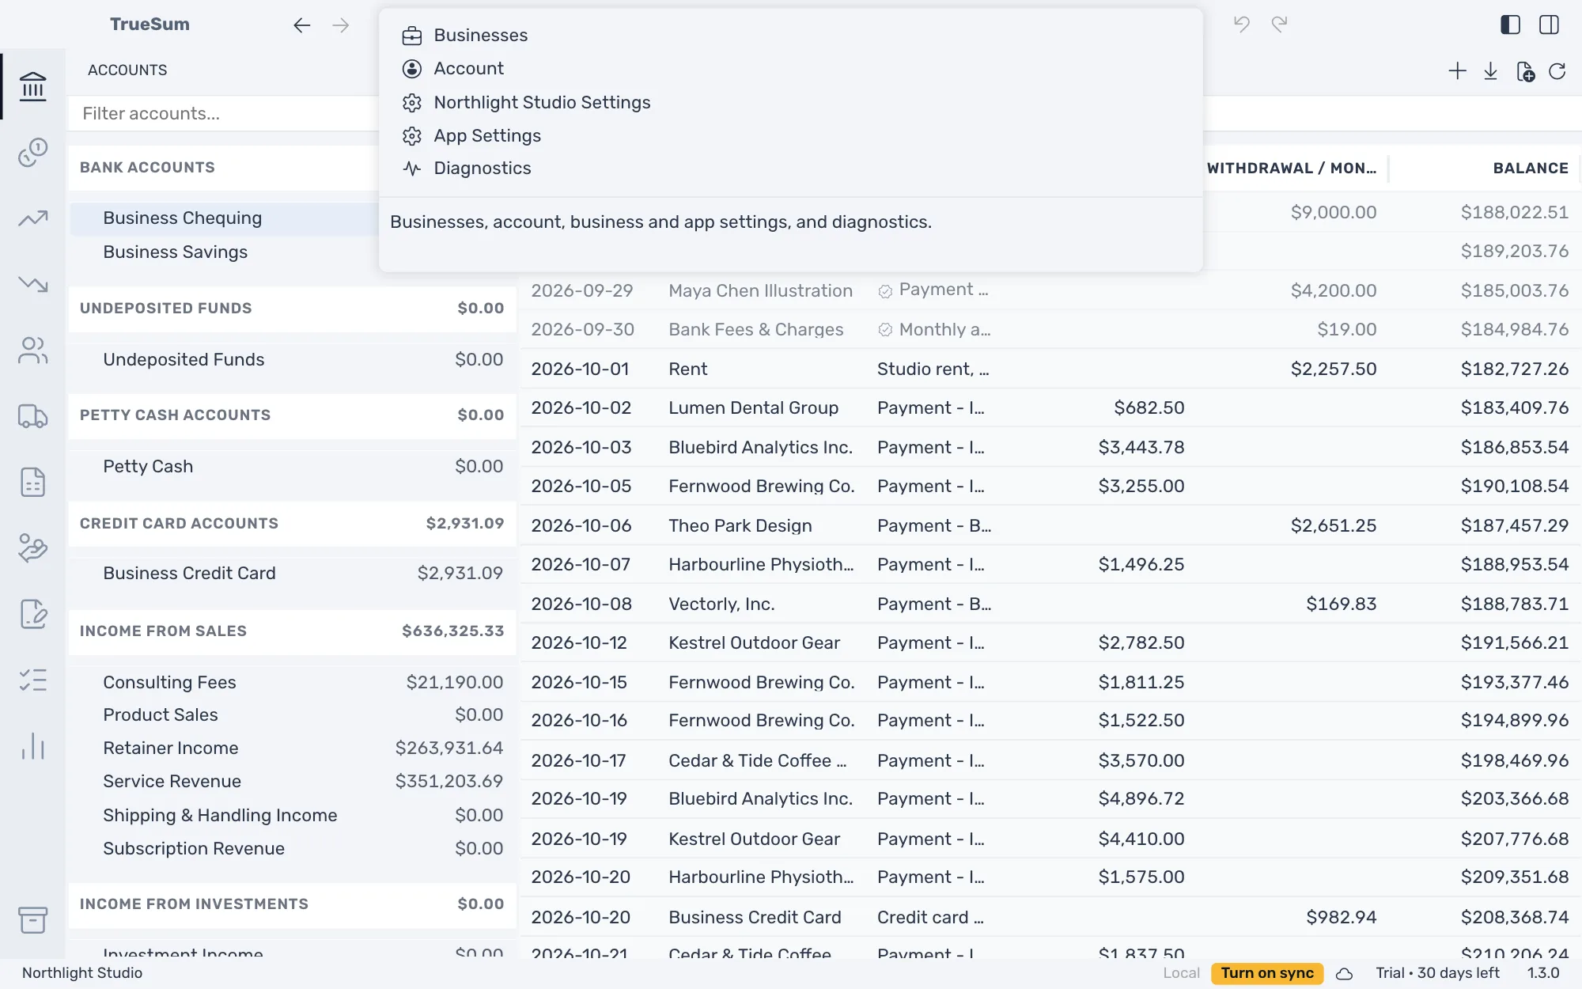Click the refresh icon
This screenshot has height=989, width=1582.
coord(1557,71)
